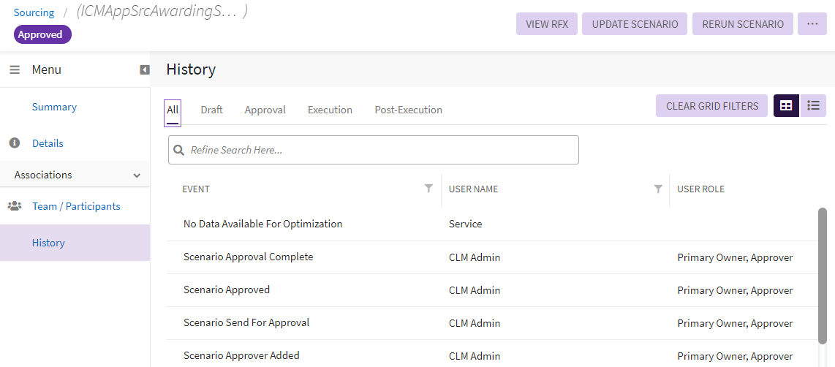Collapse the Associations section
The image size is (835, 367).
coord(137,175)
